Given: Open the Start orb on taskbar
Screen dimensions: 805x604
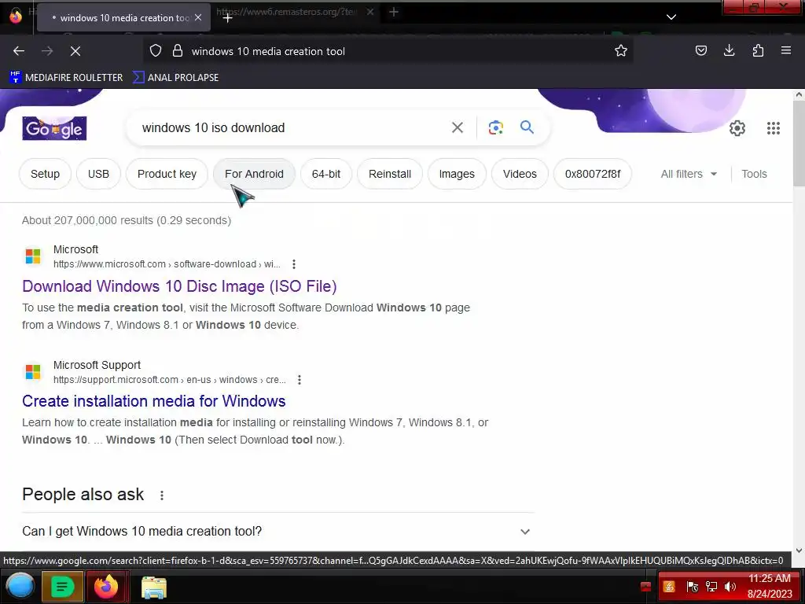Looking at the screenshot, I should (20, 586).
